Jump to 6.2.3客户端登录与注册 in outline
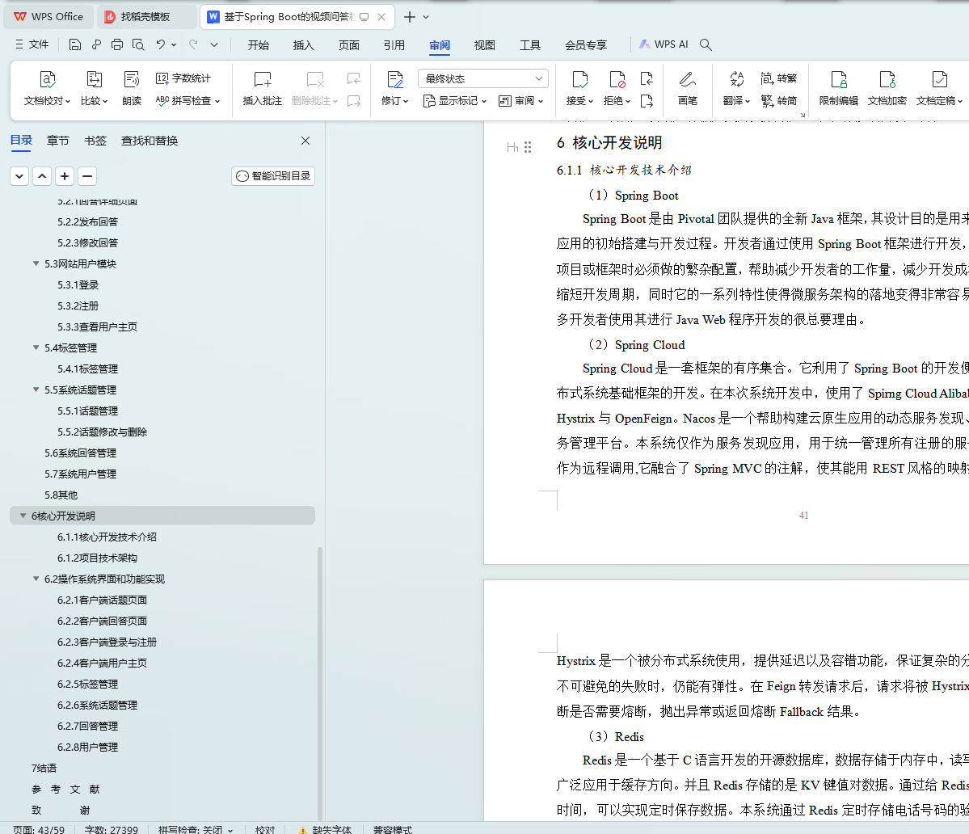Viewport: 969px width, 834px height. (x=107, y=642)
